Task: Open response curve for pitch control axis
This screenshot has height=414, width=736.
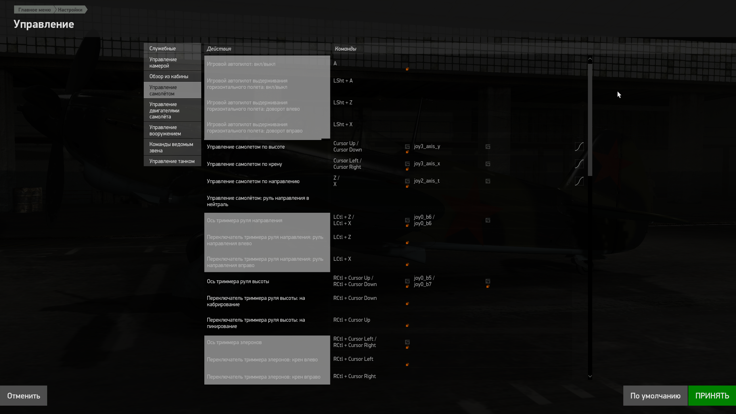Action: [579, 147]
